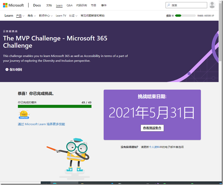223x185 pixels.
Task: Open 通过 Microsoft Learn 培养更多技能 link
Action: pyautogui.click(x=41, y=124)
